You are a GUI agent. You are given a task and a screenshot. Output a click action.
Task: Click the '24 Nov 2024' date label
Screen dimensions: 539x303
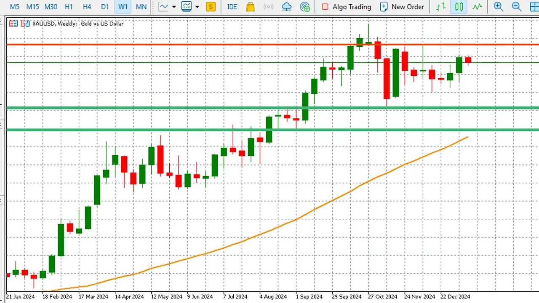419,297
